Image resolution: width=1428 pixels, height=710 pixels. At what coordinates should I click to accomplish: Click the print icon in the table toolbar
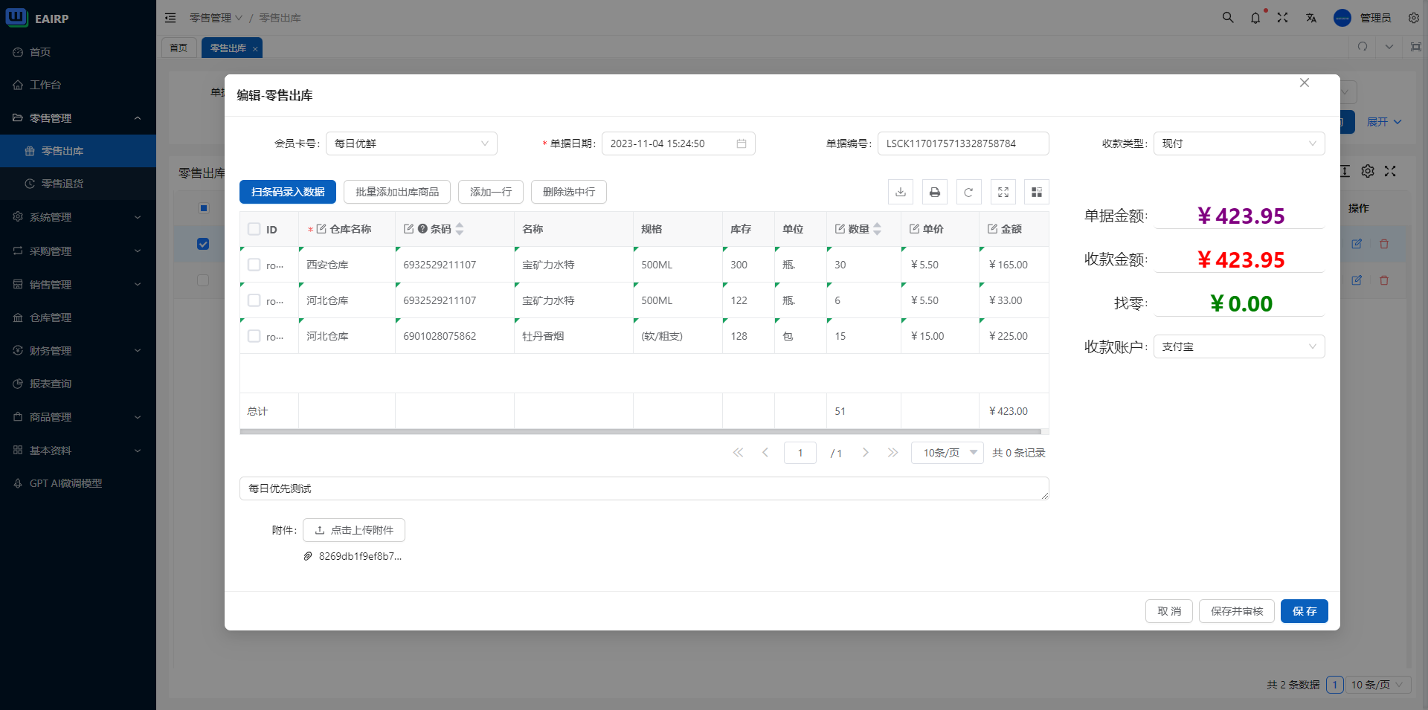935,192
